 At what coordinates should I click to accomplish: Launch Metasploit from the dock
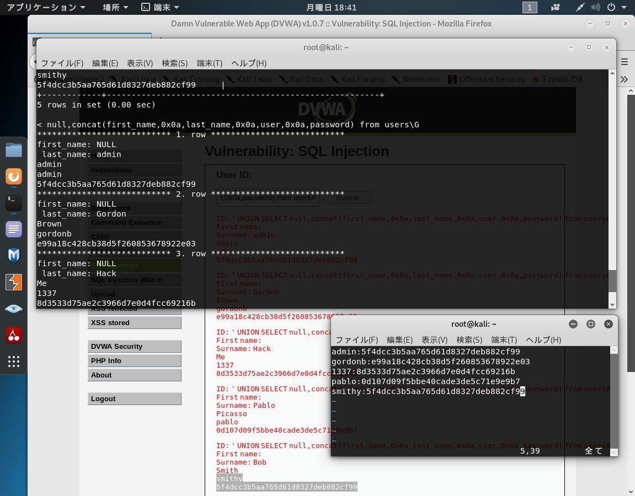14,256
